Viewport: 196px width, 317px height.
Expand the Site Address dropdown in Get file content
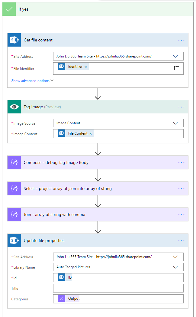point(175,56)
